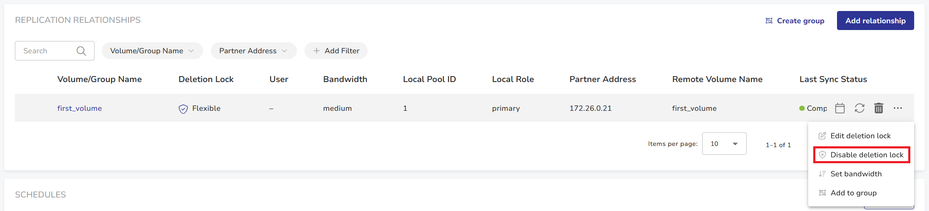Open the three-dots more actions menu

point(898,108)
